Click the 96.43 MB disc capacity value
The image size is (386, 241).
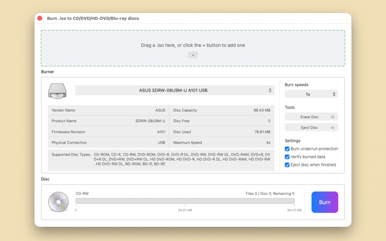click(x=262, y=110)
